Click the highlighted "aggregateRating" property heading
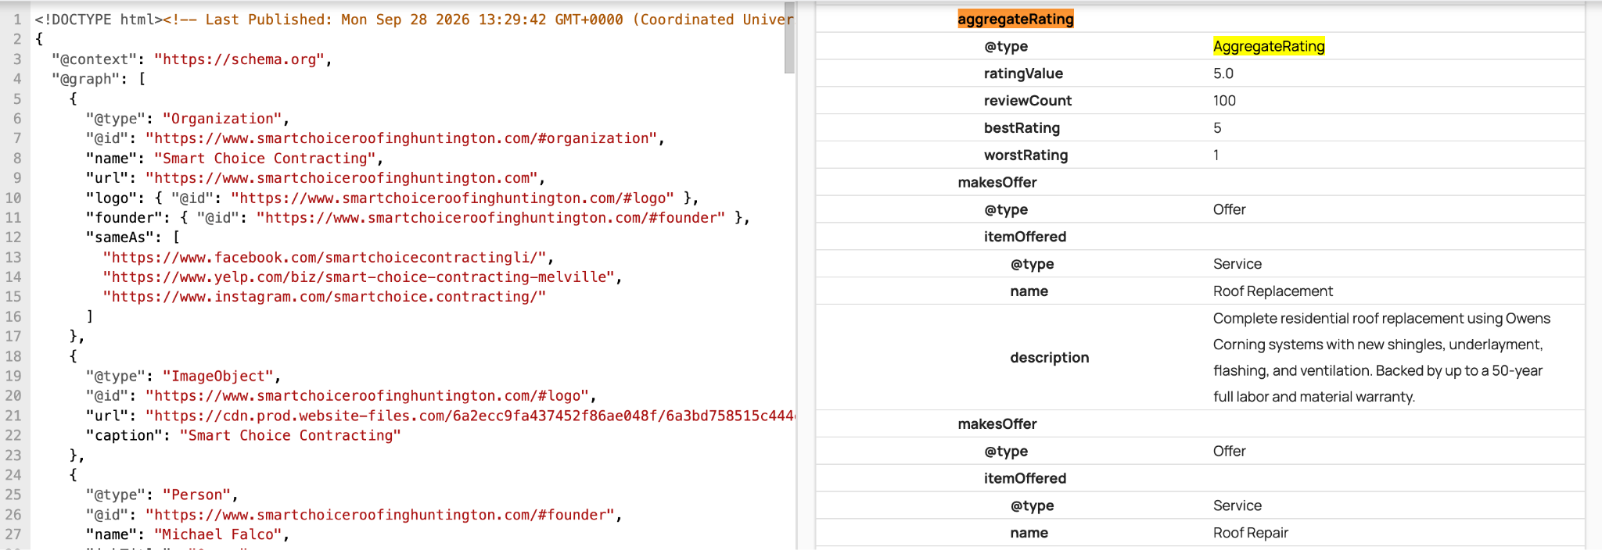 1015,19
